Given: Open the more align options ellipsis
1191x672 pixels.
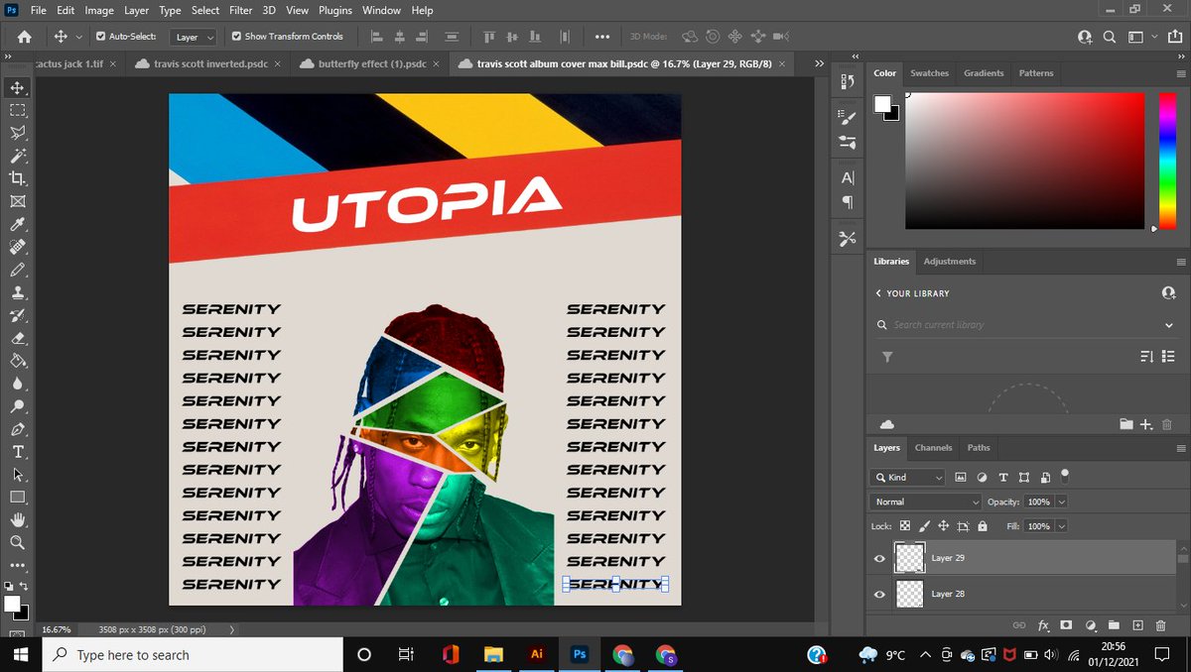Looking at the screenshot, I should (601, 37).
